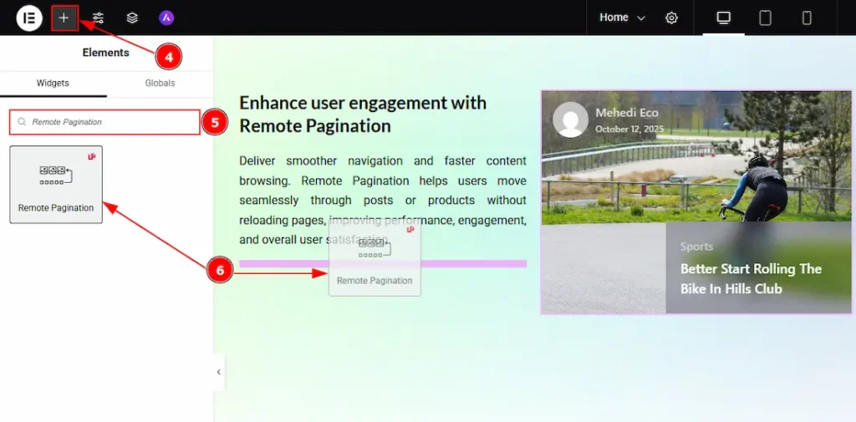The image size is (856, 422).
Task: Switch to mobile preview mode
Action: [x=807, y=18]
